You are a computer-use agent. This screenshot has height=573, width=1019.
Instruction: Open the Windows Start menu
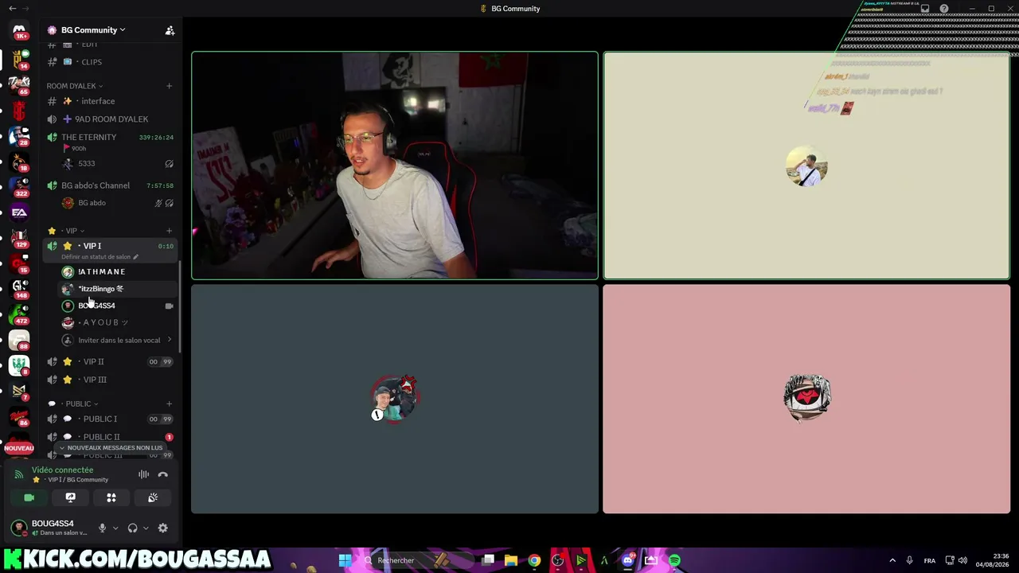[x=345, y=560]
